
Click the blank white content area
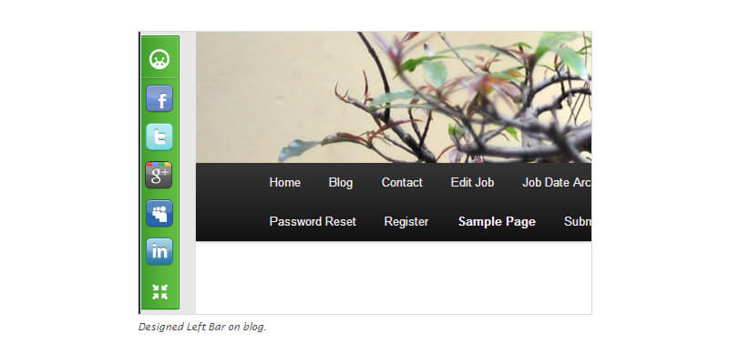(394, 278)
